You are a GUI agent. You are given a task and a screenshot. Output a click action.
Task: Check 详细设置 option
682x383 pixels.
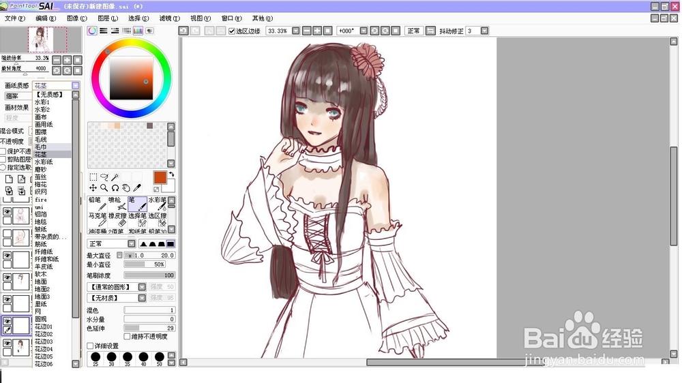pyautogui.click(x=90, y=346)
